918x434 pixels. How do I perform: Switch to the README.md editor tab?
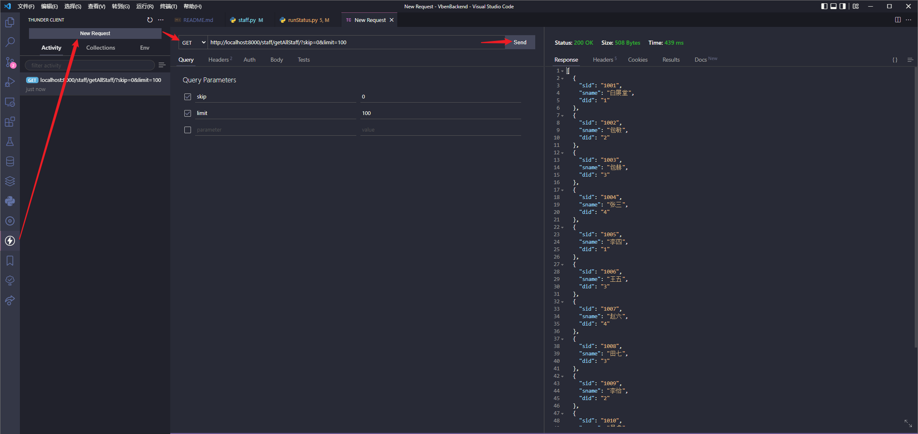coord(197,20)
